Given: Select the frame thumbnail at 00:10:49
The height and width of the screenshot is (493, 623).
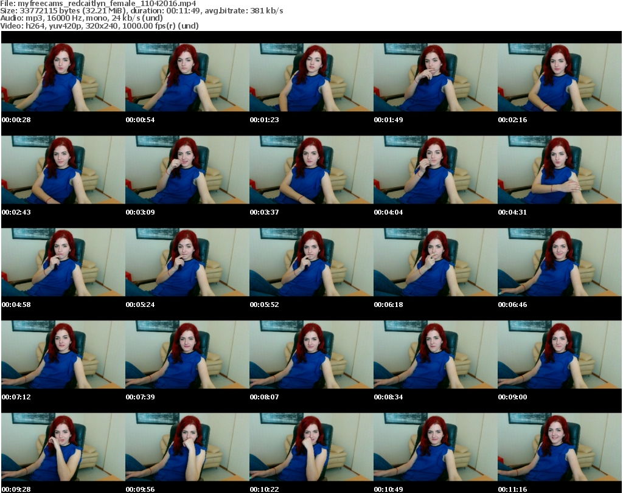Looking at the screenshot, I should [435, 447].
